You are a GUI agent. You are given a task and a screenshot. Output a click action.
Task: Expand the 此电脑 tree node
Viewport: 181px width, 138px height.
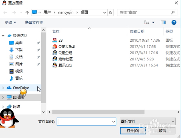click(3, 97)
